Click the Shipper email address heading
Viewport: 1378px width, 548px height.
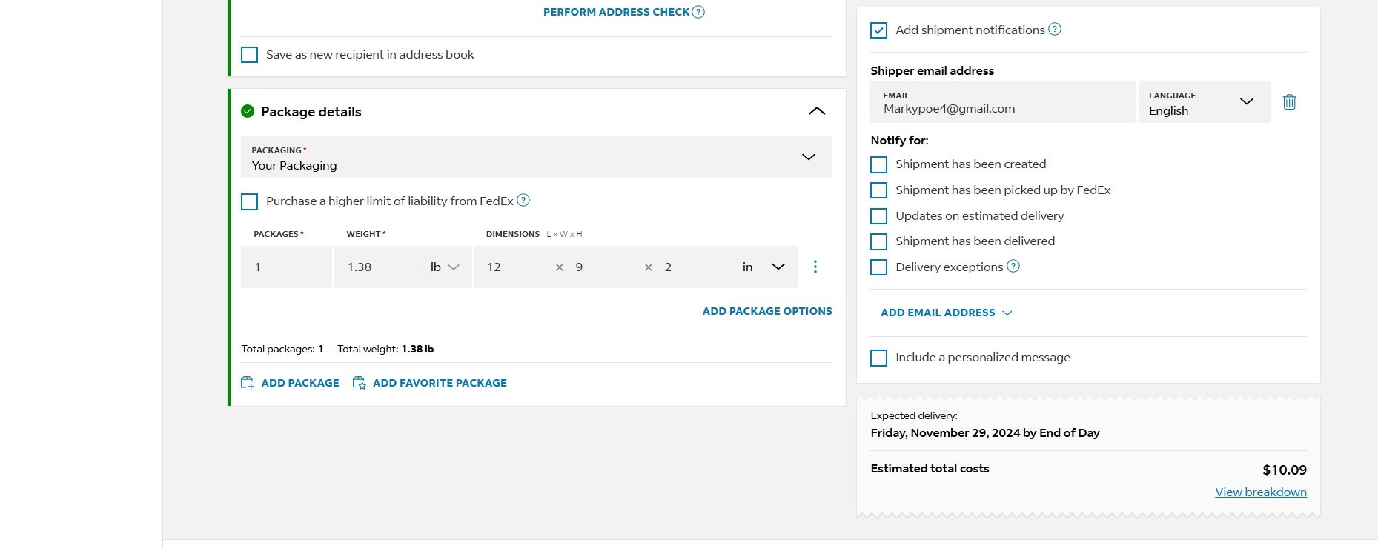pyautogui.click(x=933, y=70)
